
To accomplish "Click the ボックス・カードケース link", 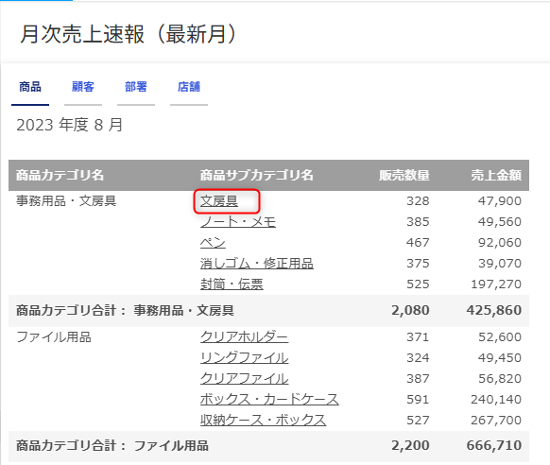I will pos(269,400).
